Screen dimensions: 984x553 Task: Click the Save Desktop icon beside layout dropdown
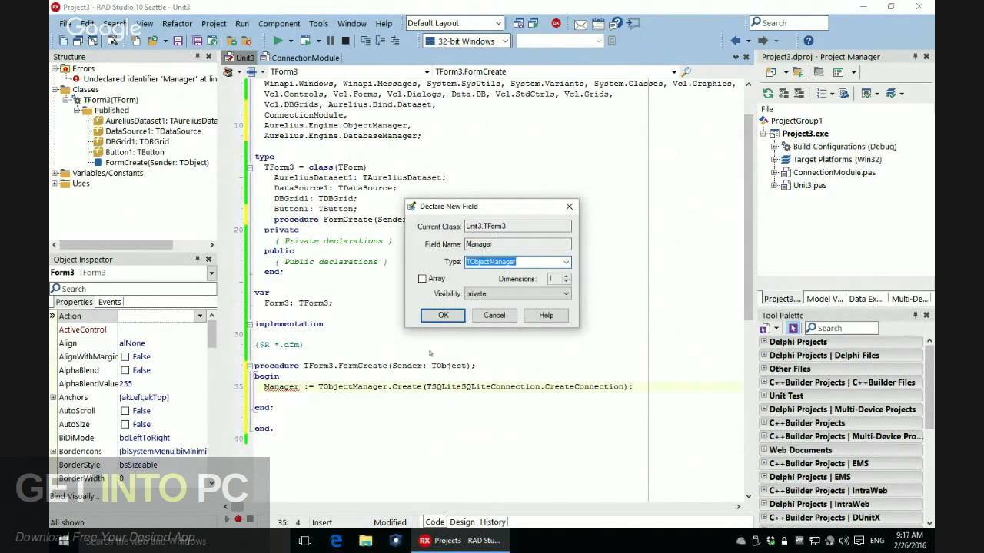517,23
